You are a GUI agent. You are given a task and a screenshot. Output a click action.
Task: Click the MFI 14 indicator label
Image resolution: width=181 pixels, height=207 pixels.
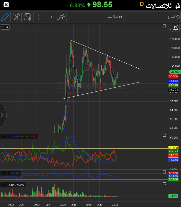coord(6,173)
